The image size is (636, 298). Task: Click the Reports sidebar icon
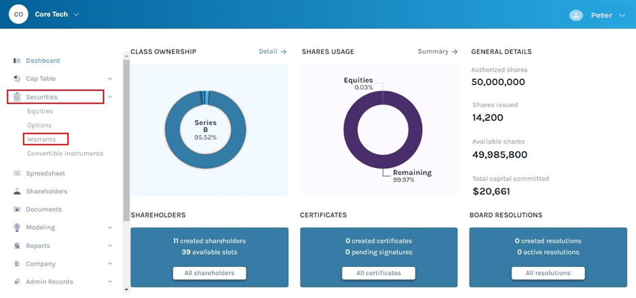click(x=17, y=246)
